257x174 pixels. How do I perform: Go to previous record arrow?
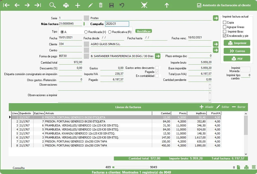[17, 5]
